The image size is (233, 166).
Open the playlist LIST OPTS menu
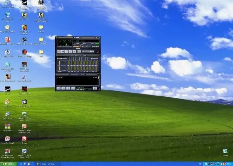95,88
